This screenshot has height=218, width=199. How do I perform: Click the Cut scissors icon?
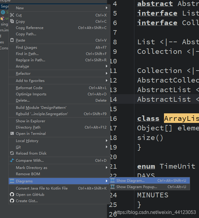(12, 15)
